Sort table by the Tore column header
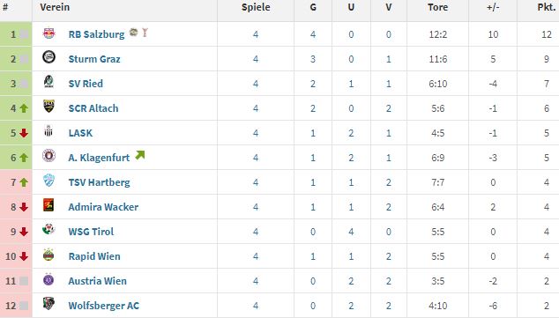 [438, 7]
